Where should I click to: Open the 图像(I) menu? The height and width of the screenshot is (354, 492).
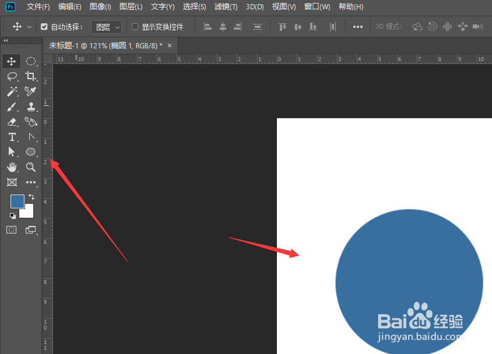tap(100, 7)
